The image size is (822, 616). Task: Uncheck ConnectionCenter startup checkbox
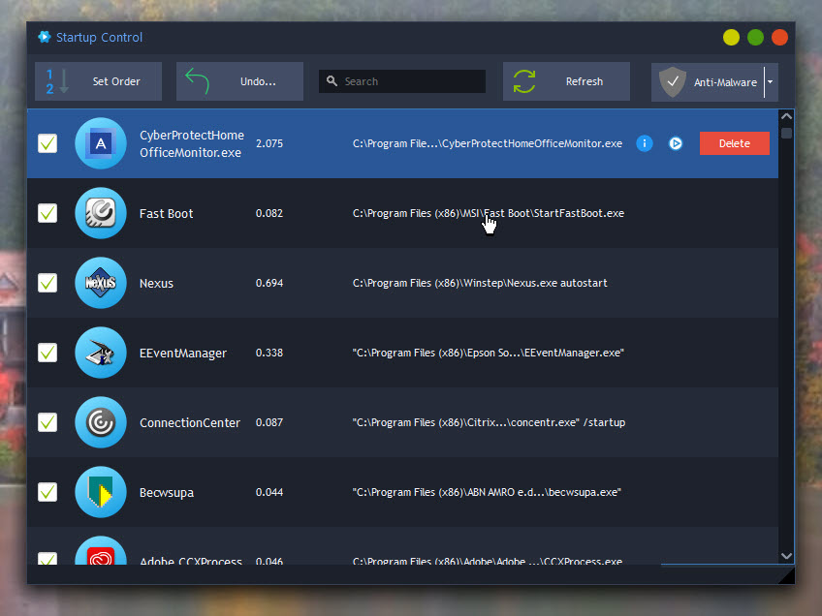(x=47, y=422)
